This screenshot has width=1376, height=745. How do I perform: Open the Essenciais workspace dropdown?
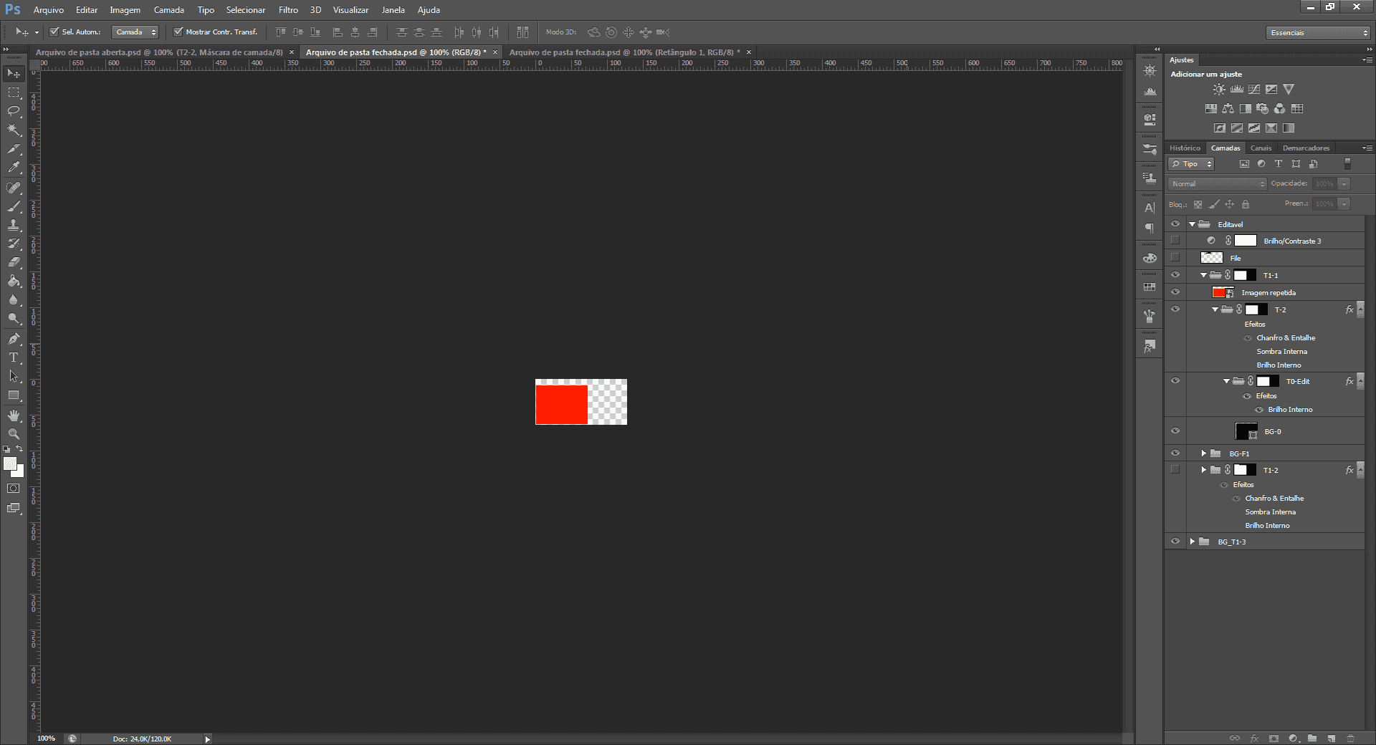tap(1318, 32)
